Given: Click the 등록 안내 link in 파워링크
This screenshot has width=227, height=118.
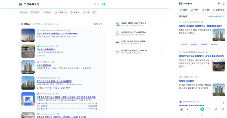Looking at the screenshot, I should click(x=98, y=24).
